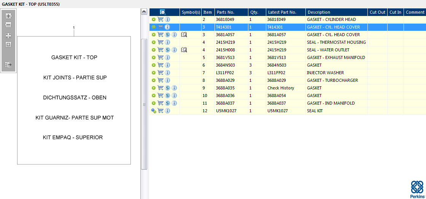
Task: Click the panel export arrow icon
Action: [x=8, y=65]
